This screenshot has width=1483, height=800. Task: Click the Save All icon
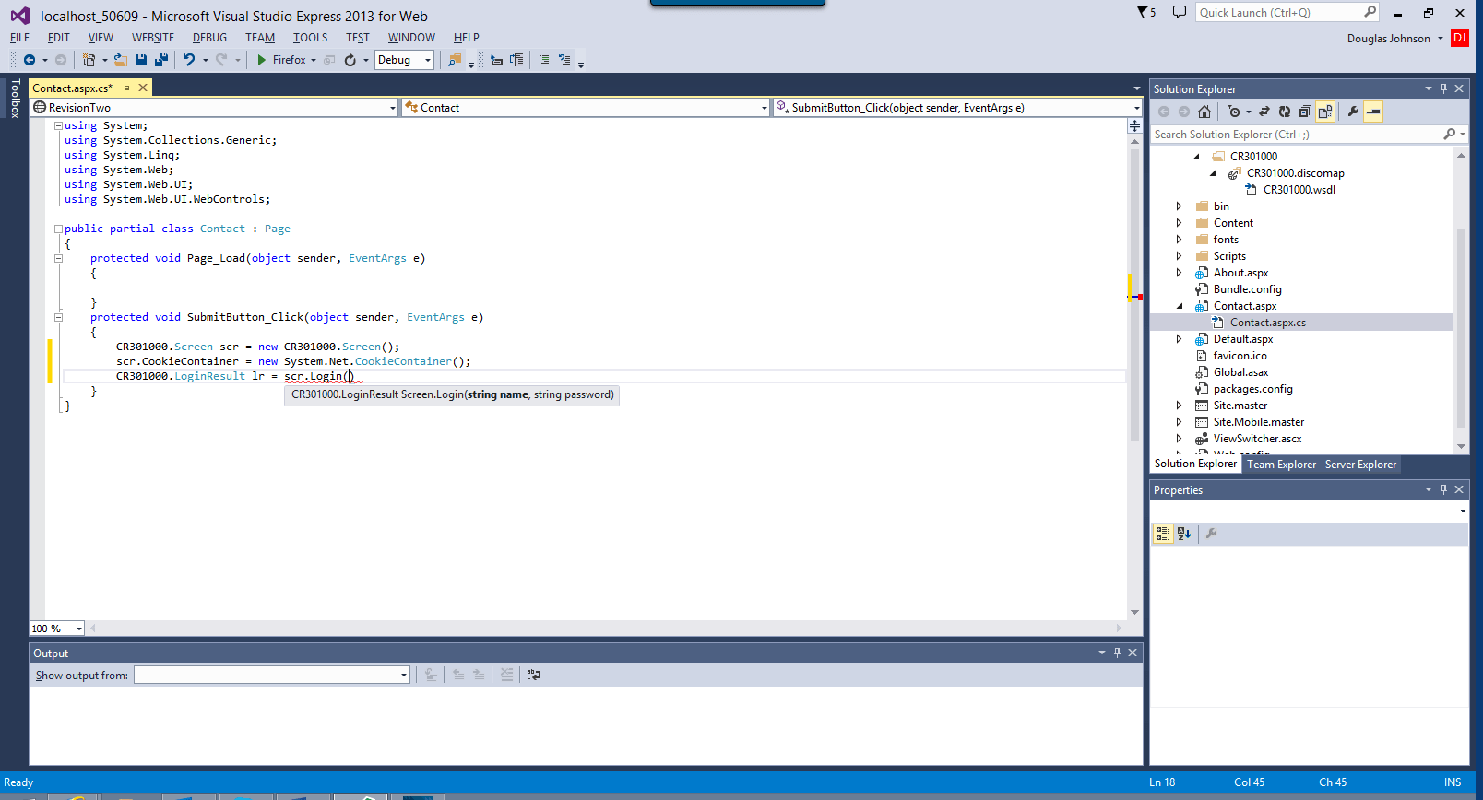pyautogui.click(x=161, y=60)
